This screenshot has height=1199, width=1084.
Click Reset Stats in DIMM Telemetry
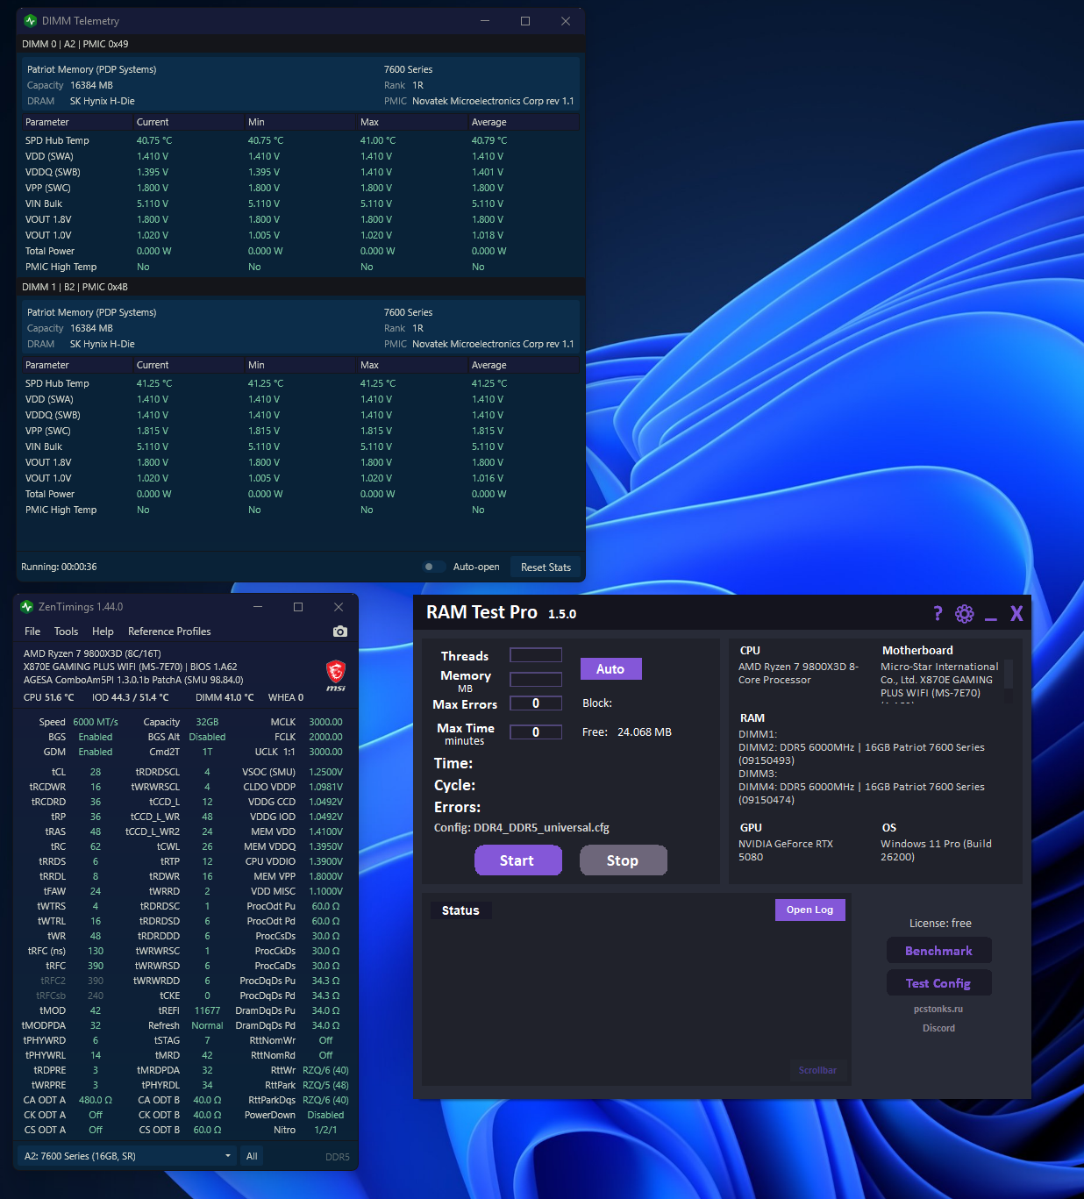[x=546, y=567]
